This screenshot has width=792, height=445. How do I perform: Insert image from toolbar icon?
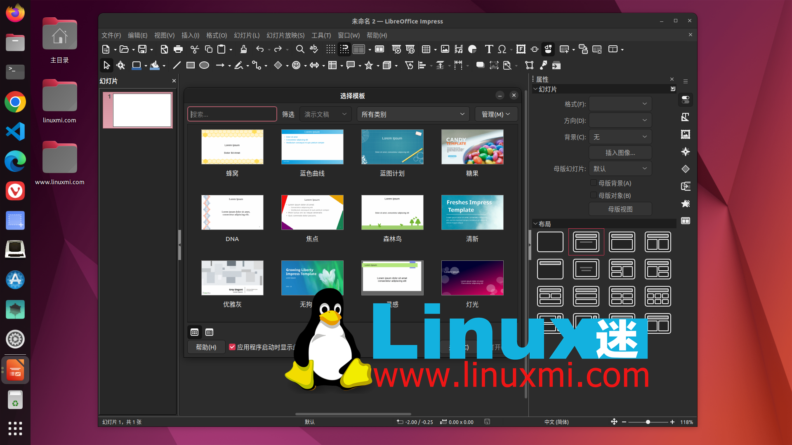pyautogui.click(x=445, y=49)
